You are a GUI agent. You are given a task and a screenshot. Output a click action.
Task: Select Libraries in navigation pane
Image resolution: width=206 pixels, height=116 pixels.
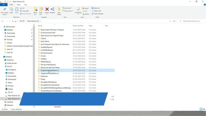(x=10, y=102)
